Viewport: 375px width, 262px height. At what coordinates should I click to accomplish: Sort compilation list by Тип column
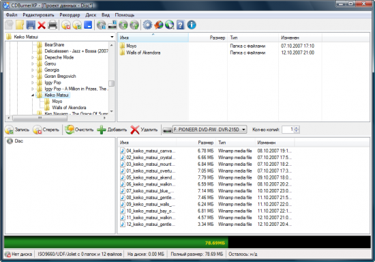(236, 143)
